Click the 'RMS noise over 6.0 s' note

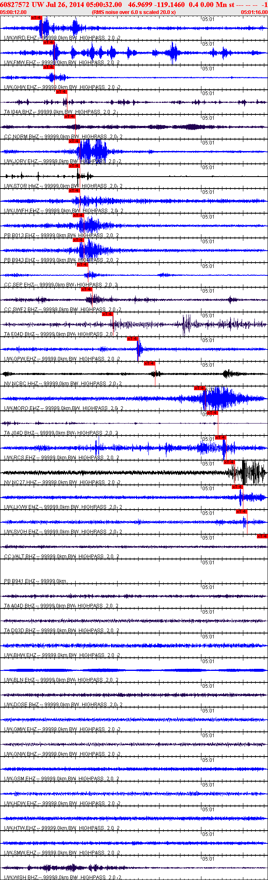coord(134,12)
